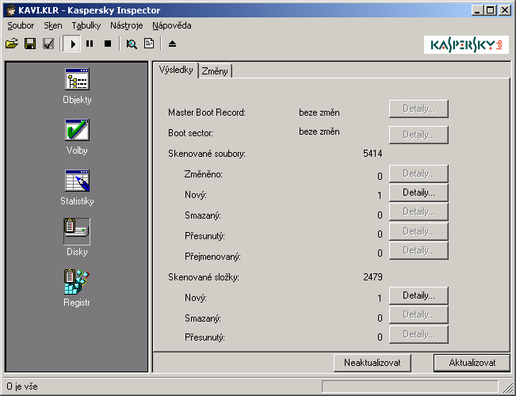516x396 pixels.
Task: Click the scanned folders count 2479
Action: click(x=373, y=277)
